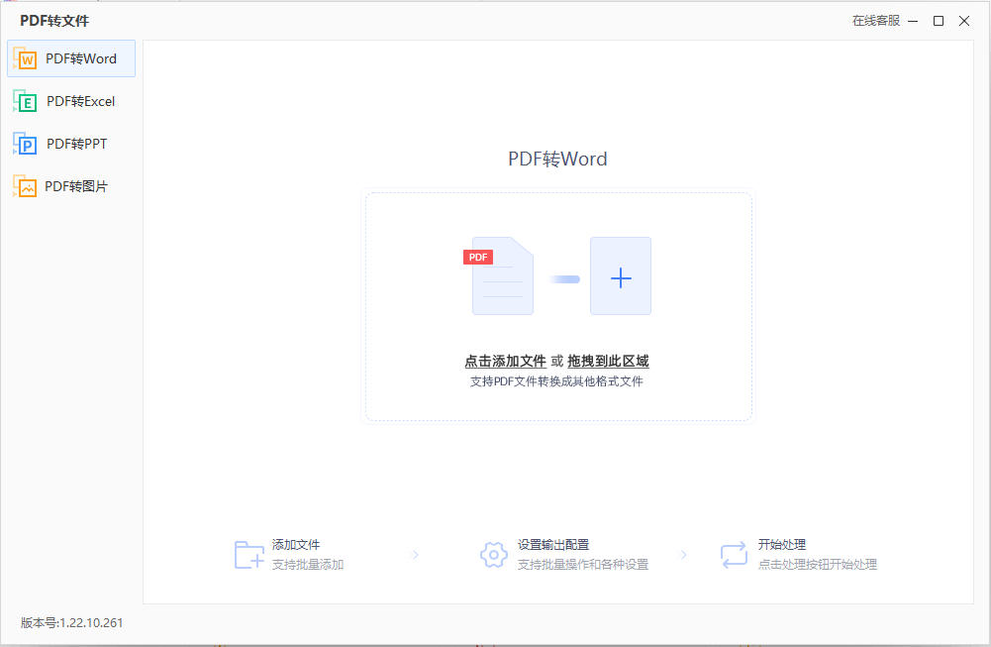The height and width of the screenshot is (647, 991).
Task: Click the PDF转文件 window title
Action: pyautogui.click(x=54, y=21)
